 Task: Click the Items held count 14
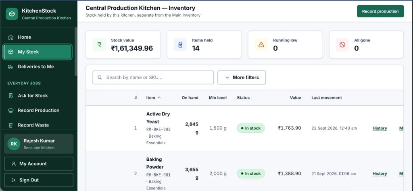(196, 48)
